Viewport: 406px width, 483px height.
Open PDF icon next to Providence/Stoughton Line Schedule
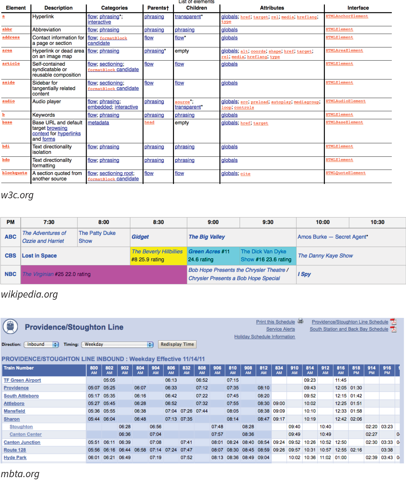point(393,322)
